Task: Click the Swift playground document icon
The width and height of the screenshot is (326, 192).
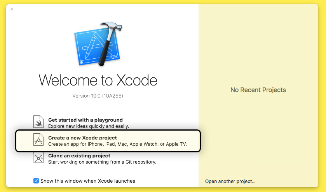Action: (x=38, y=122)
